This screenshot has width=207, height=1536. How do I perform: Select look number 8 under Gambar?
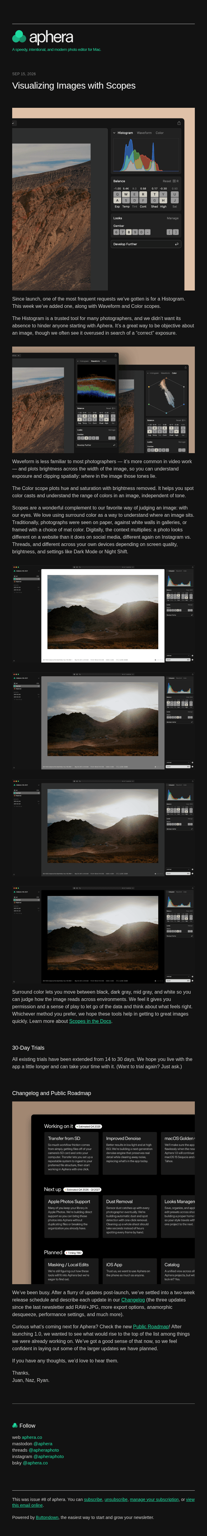(x=128, y=232)
